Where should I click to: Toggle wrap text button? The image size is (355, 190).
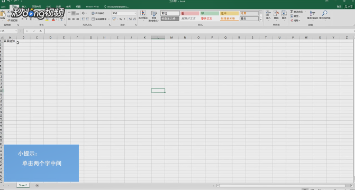[x=98, y=13]
